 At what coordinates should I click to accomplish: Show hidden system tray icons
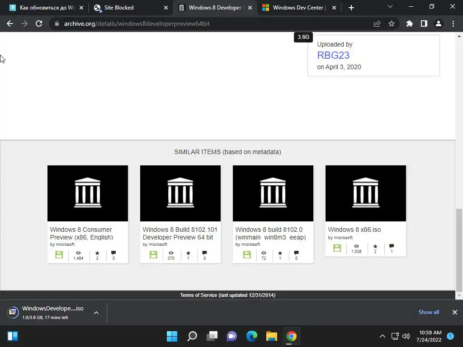click(383, 336)
